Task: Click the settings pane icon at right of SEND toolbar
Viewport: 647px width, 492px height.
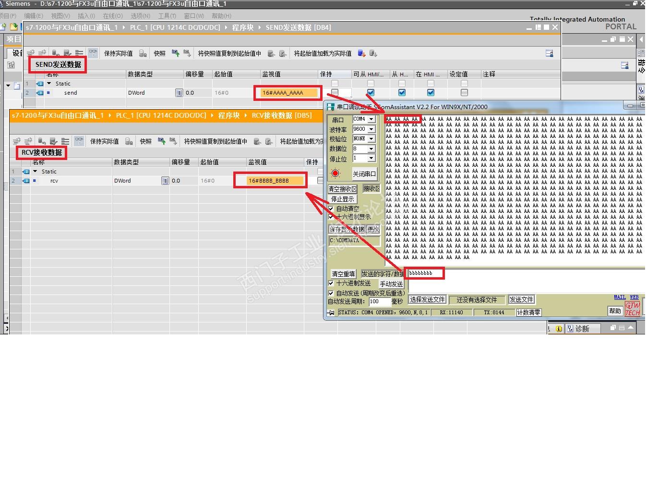Action: click(x=550, y=53)
